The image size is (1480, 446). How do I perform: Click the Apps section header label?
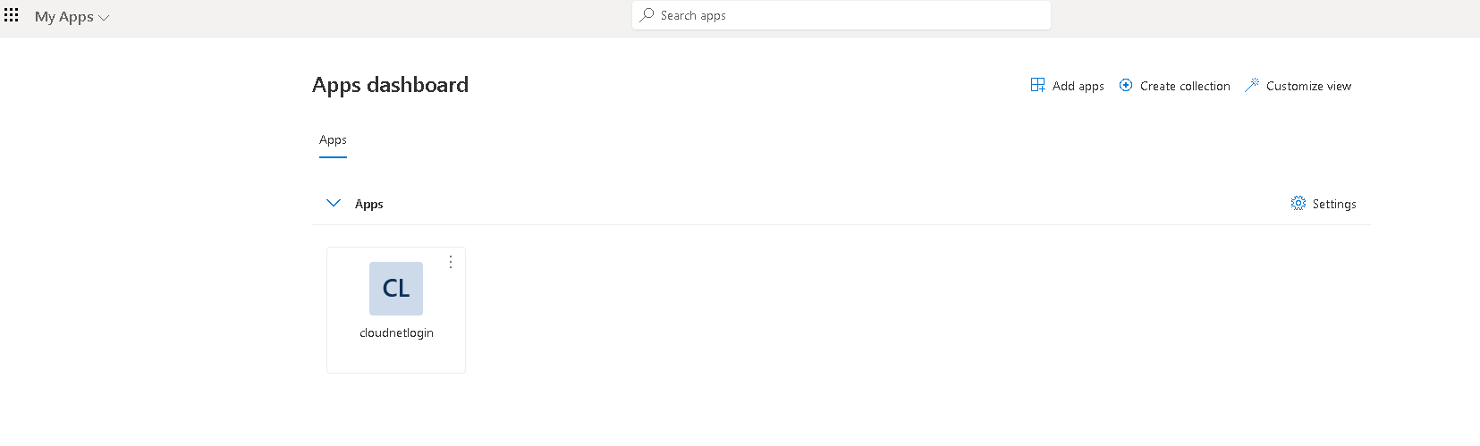pos(369,204)
